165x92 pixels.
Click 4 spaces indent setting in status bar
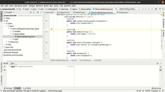coord(155,91)
